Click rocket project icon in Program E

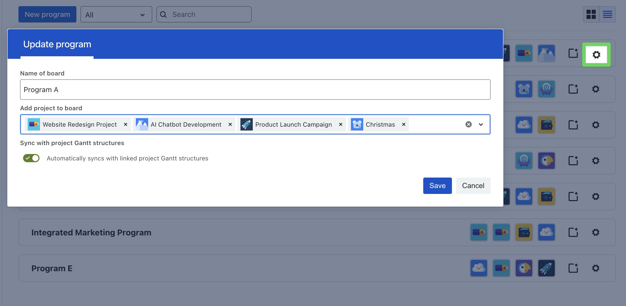coord(546,268)
